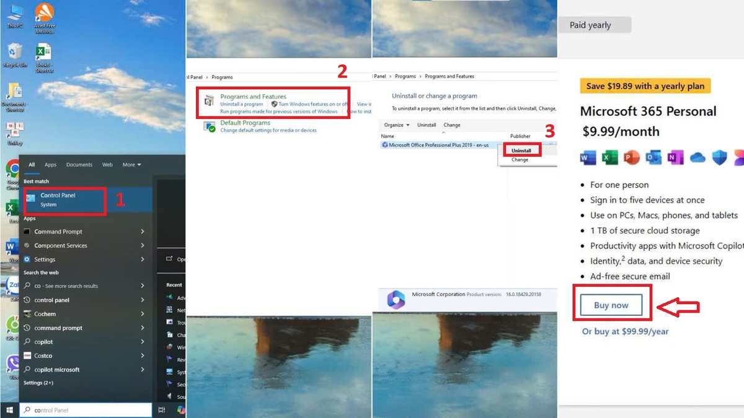The width and height of the screenshot is (744, 418).
Task: Open the Default Programs heading link
Action: [x=246, y=123]
